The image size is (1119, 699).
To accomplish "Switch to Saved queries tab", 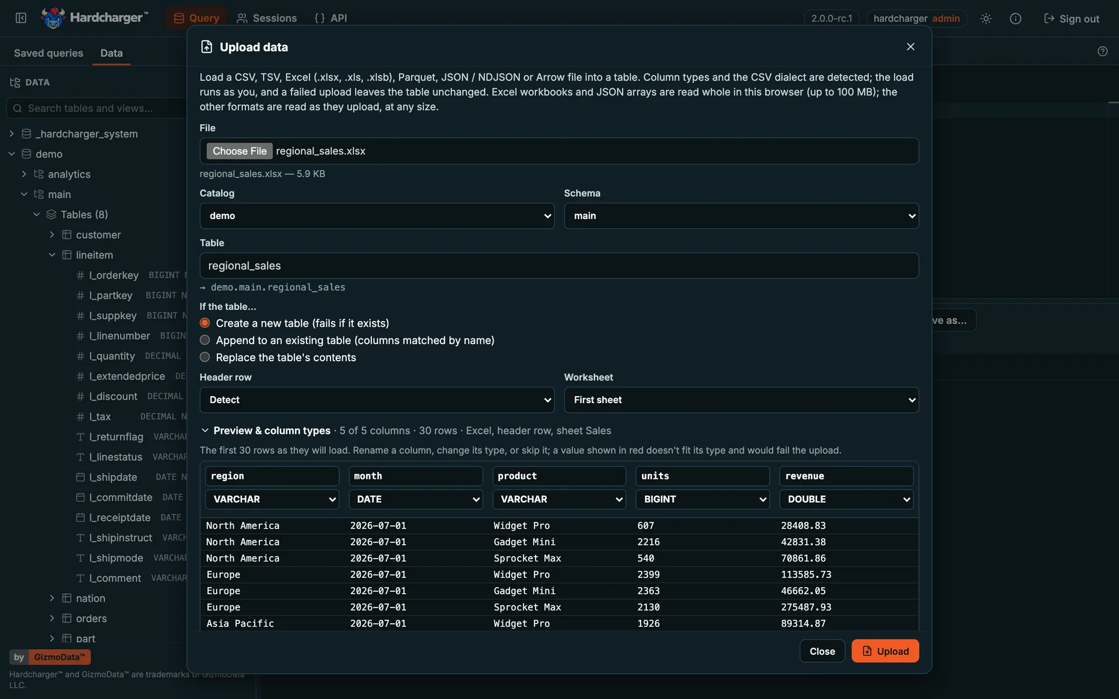I will tap(48, 53).
